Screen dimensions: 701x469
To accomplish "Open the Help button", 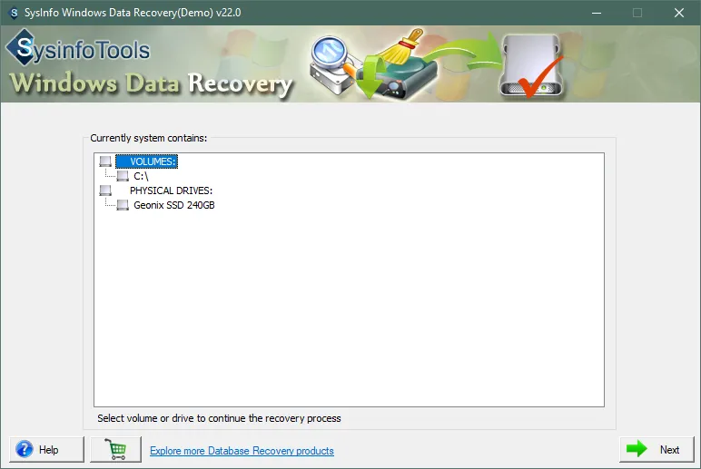I will coord(46,449).
